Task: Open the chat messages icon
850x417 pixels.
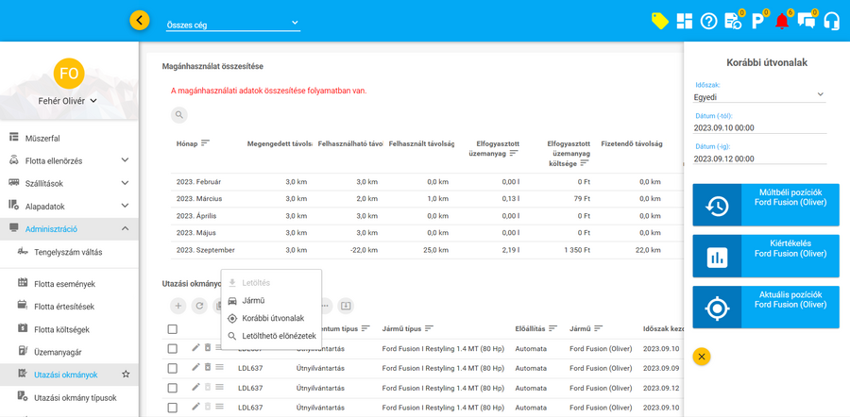Action: click(807, 21)
